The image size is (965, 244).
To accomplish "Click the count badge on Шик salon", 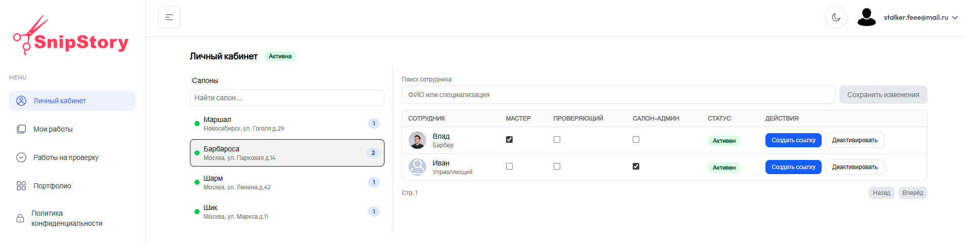I will point(374,212).
